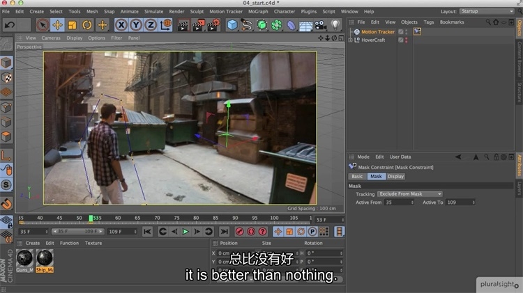
Task: Add a light object bulb icon
Action: point(335,24)
